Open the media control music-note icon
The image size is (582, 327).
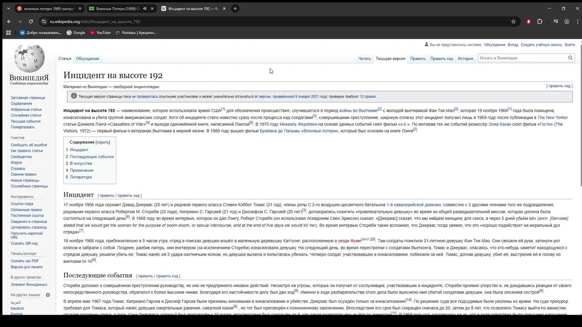556,21
